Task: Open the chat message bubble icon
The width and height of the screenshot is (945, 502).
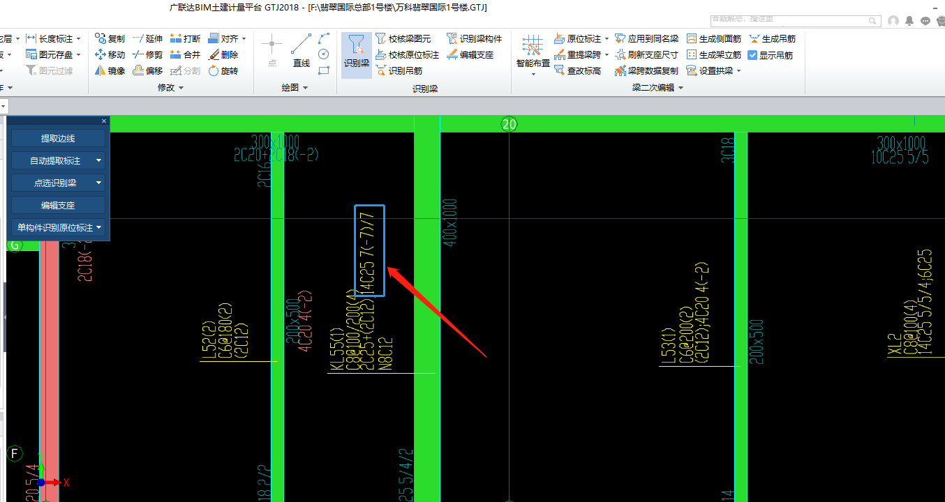Action: point(925,21)
